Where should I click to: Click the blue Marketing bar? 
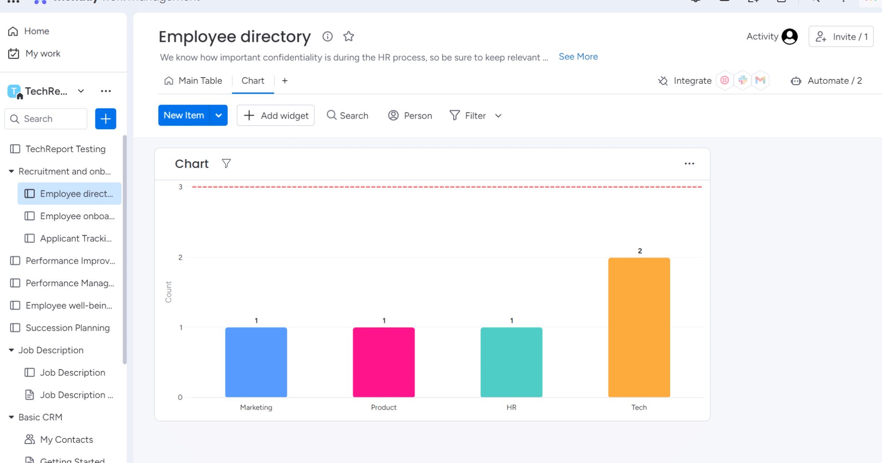(256, 362)
